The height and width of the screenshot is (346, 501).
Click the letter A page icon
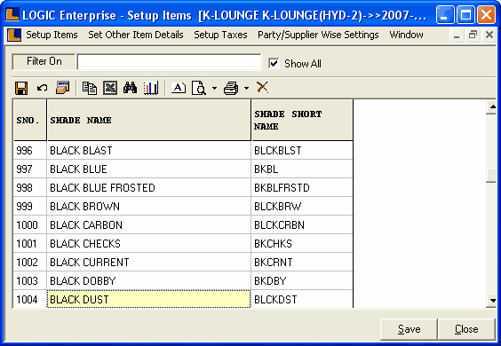(x=179, y=88)
